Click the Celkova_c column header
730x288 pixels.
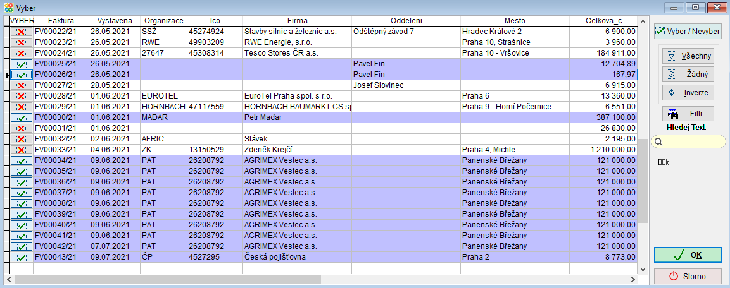[603, 21]
